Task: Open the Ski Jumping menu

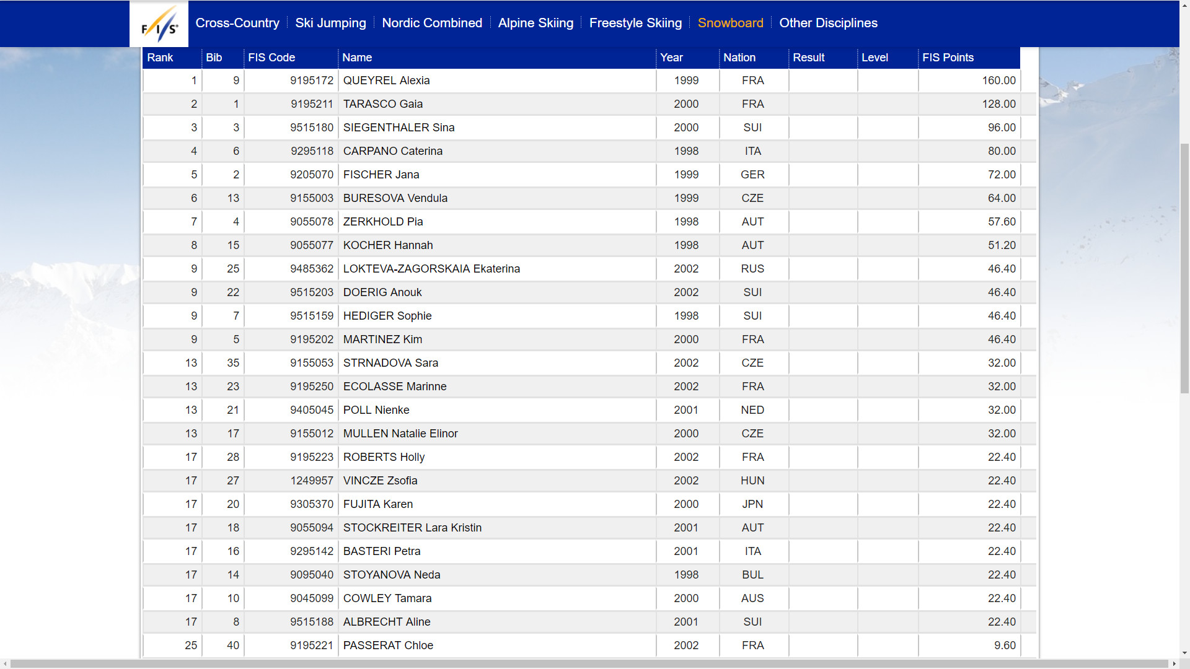Action: 330,23
